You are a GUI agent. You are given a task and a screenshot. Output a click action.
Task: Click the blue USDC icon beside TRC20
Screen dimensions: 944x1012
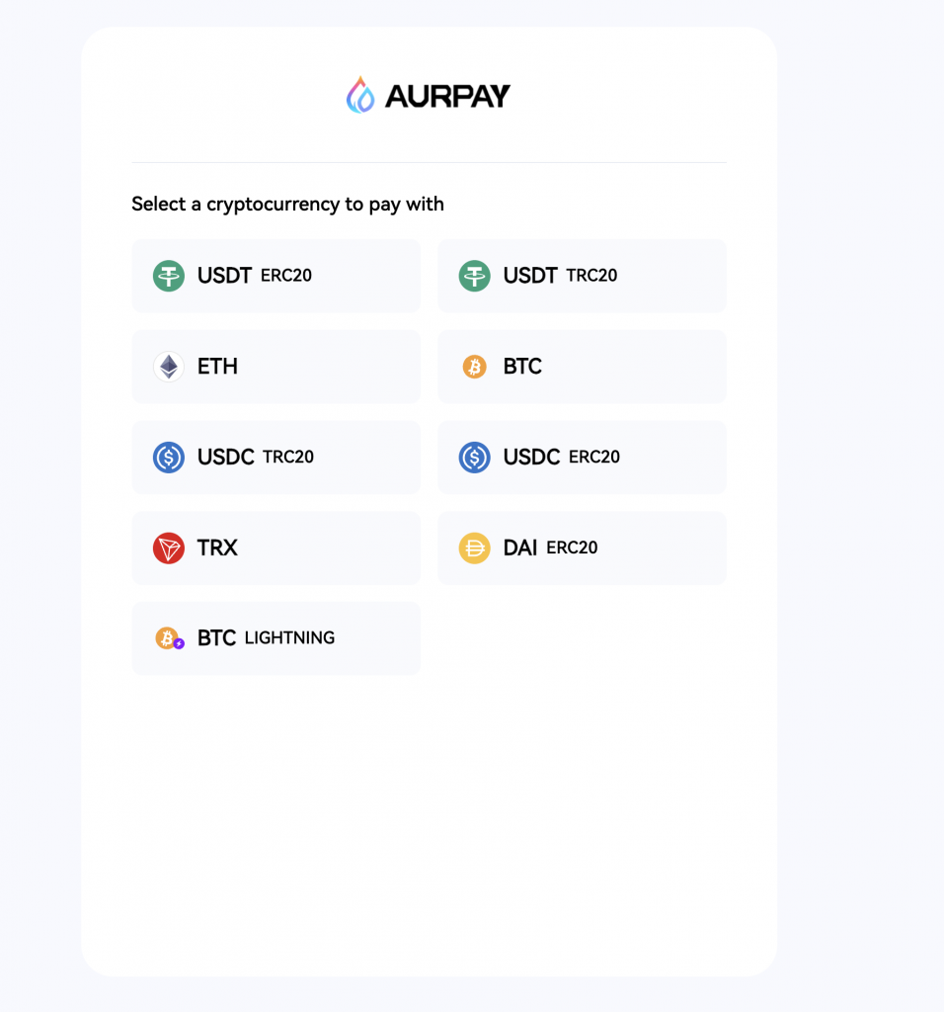coord(169,457)
